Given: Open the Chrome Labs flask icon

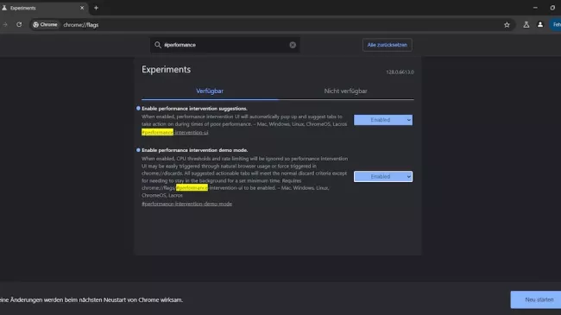Looking at the screenshot, I should click(x=526, y=25).
